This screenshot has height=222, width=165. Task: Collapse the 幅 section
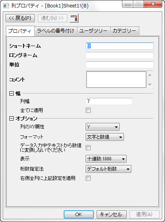click(x=11, y=94)
